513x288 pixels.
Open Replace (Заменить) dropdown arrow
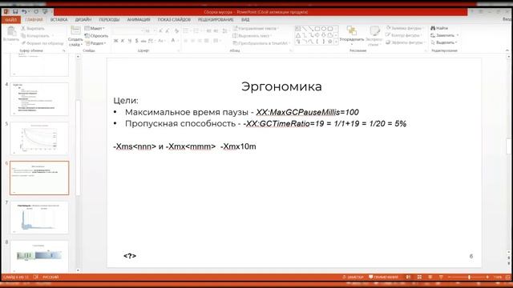[x=458, y=35]
